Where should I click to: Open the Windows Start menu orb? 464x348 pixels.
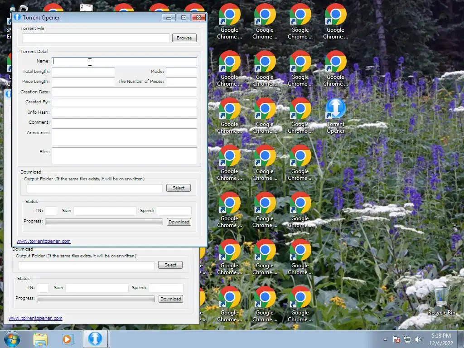12,339
